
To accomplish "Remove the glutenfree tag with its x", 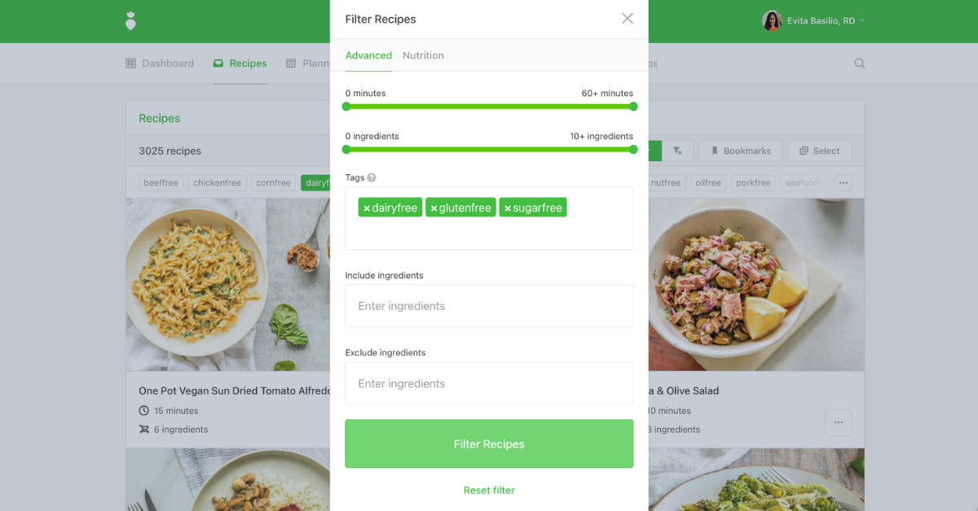I will click(434, 208).
